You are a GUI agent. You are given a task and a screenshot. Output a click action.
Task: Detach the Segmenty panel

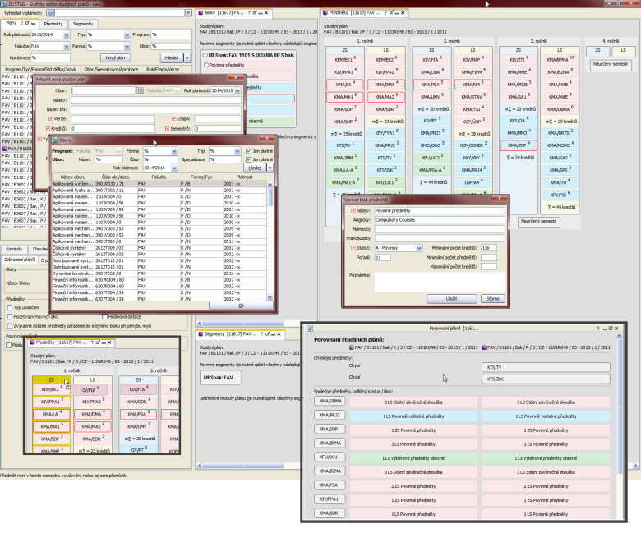(267, 334)
